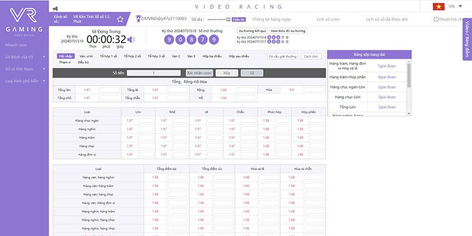
Task: Click the VR Gaming logo
Action: click(x=24, y=21)
